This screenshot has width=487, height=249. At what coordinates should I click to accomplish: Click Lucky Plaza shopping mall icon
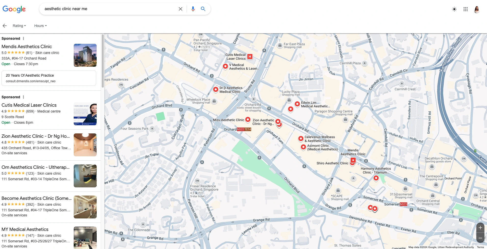[x=289, y=100]
